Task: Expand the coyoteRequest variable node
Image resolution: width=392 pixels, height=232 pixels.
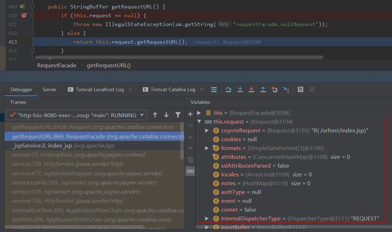Action: 207,131
